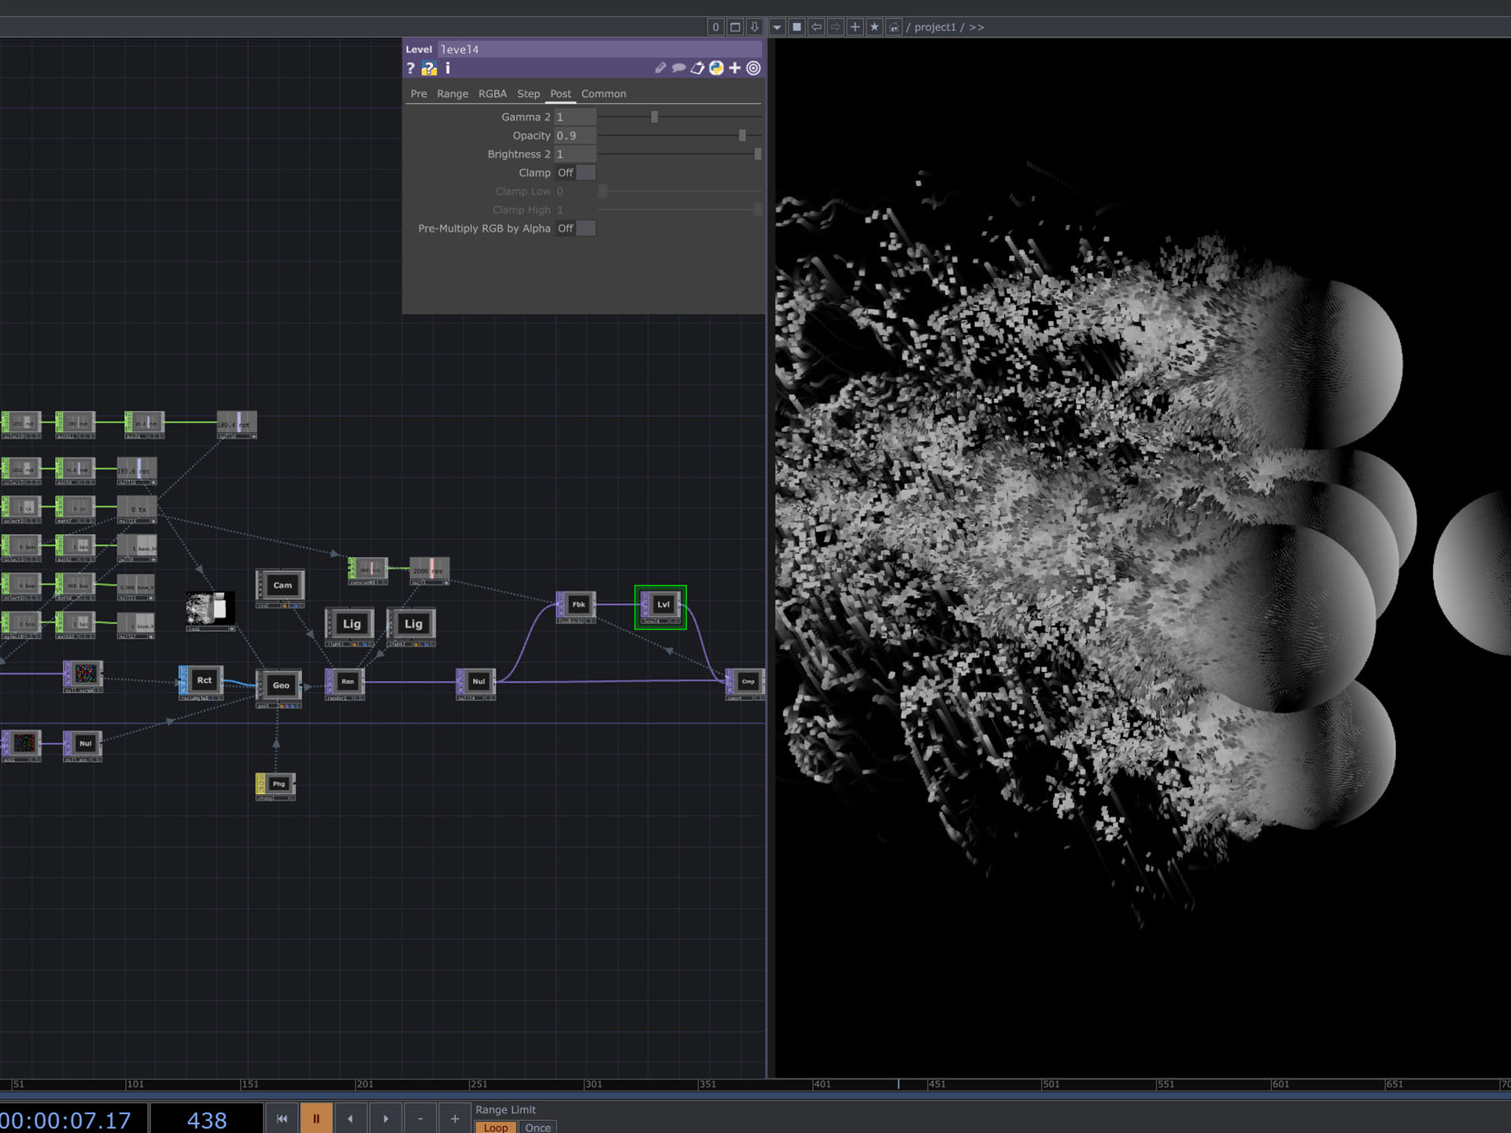Image resolution: width=1511 pixels, height=1133 pixels.
Task: Pause timeline playback
Action: (316, 1118)
